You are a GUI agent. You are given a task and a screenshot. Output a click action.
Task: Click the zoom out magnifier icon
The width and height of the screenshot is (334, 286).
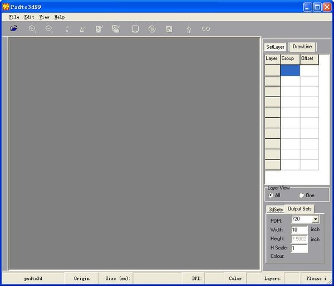(49, 29)
